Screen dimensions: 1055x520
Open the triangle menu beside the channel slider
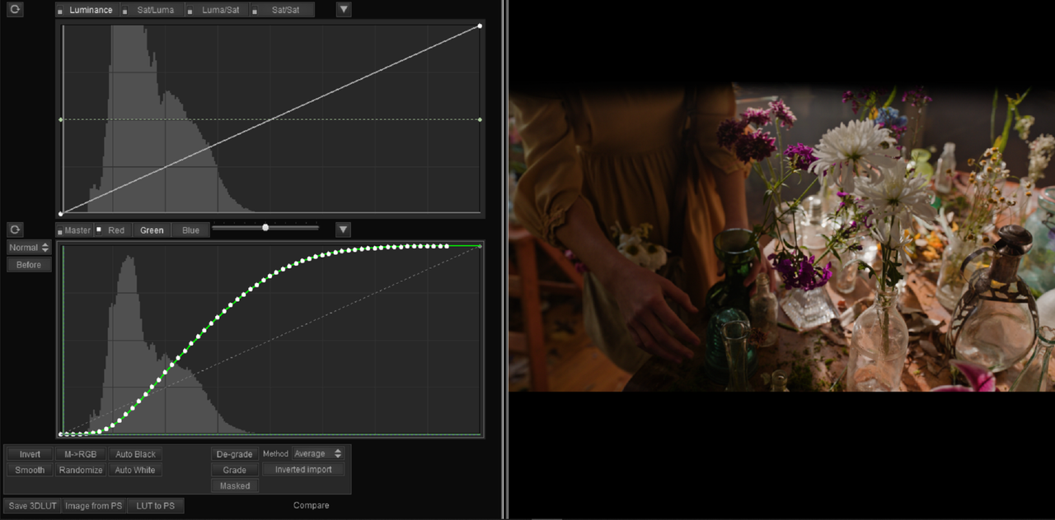[344, 230]
